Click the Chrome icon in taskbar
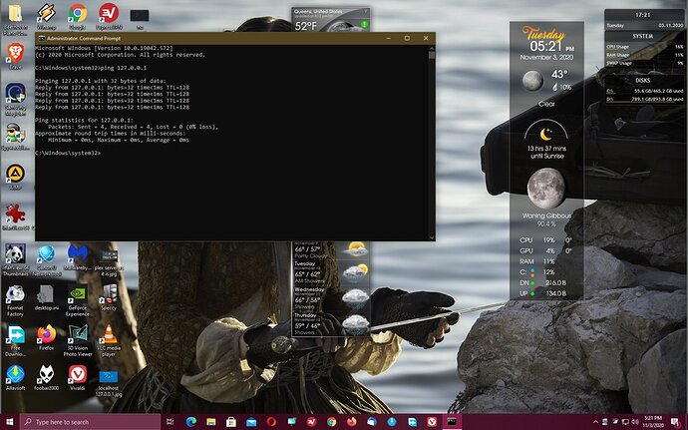688x430 pixels. pyautogui.click(x=331, y=422)
